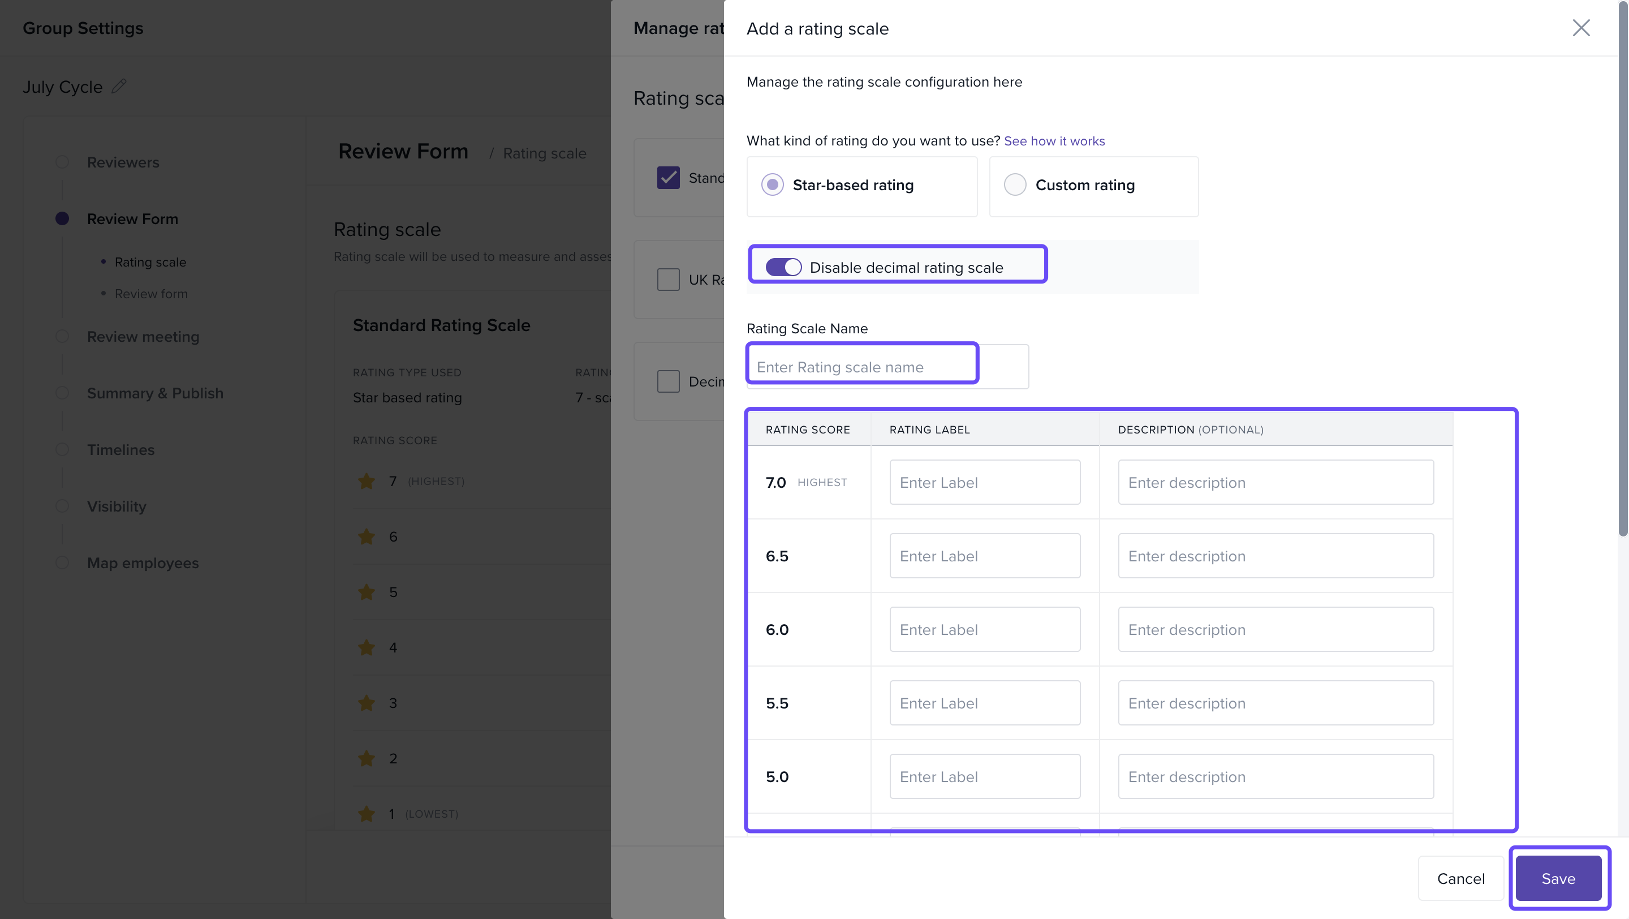Toggle the Disable decimal rating scale switch

(x=783, y=267)
